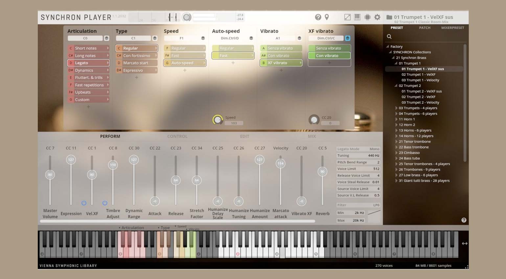Add a slot below Articulation list with plus
This screenshot has height=279, width=506.
(x=88, y=107)
